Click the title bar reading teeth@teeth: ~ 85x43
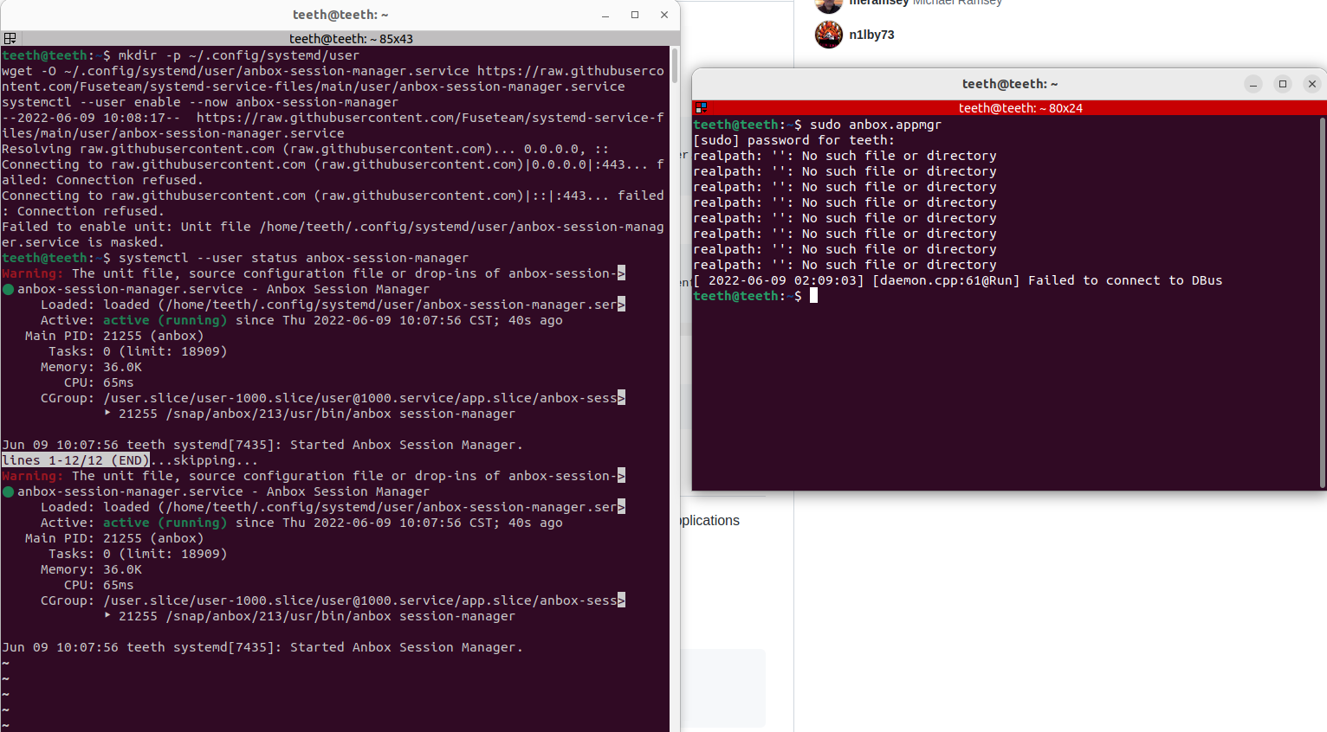This screenshot has width=1327, height=732. point(352,38)
